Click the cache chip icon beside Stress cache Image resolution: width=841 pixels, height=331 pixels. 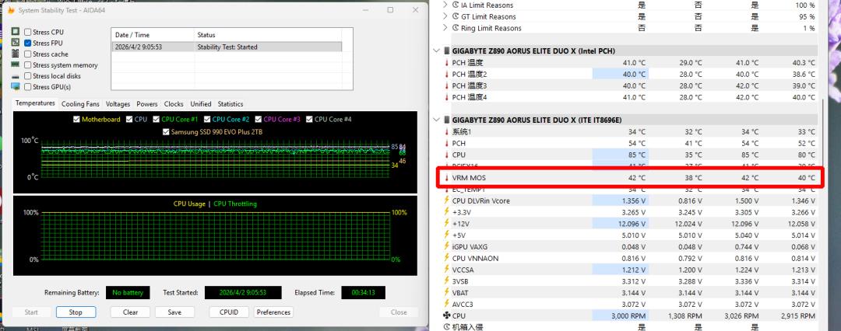[15, 54]
